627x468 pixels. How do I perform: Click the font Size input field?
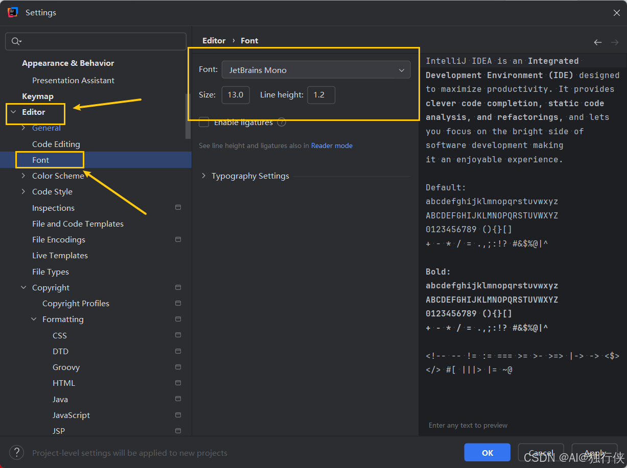pyautogui.click(x=236, y=95)
